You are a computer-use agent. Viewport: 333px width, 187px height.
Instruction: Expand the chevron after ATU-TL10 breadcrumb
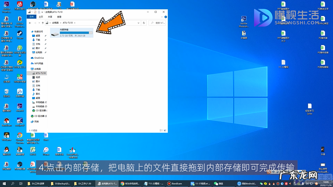coord(75,23)
